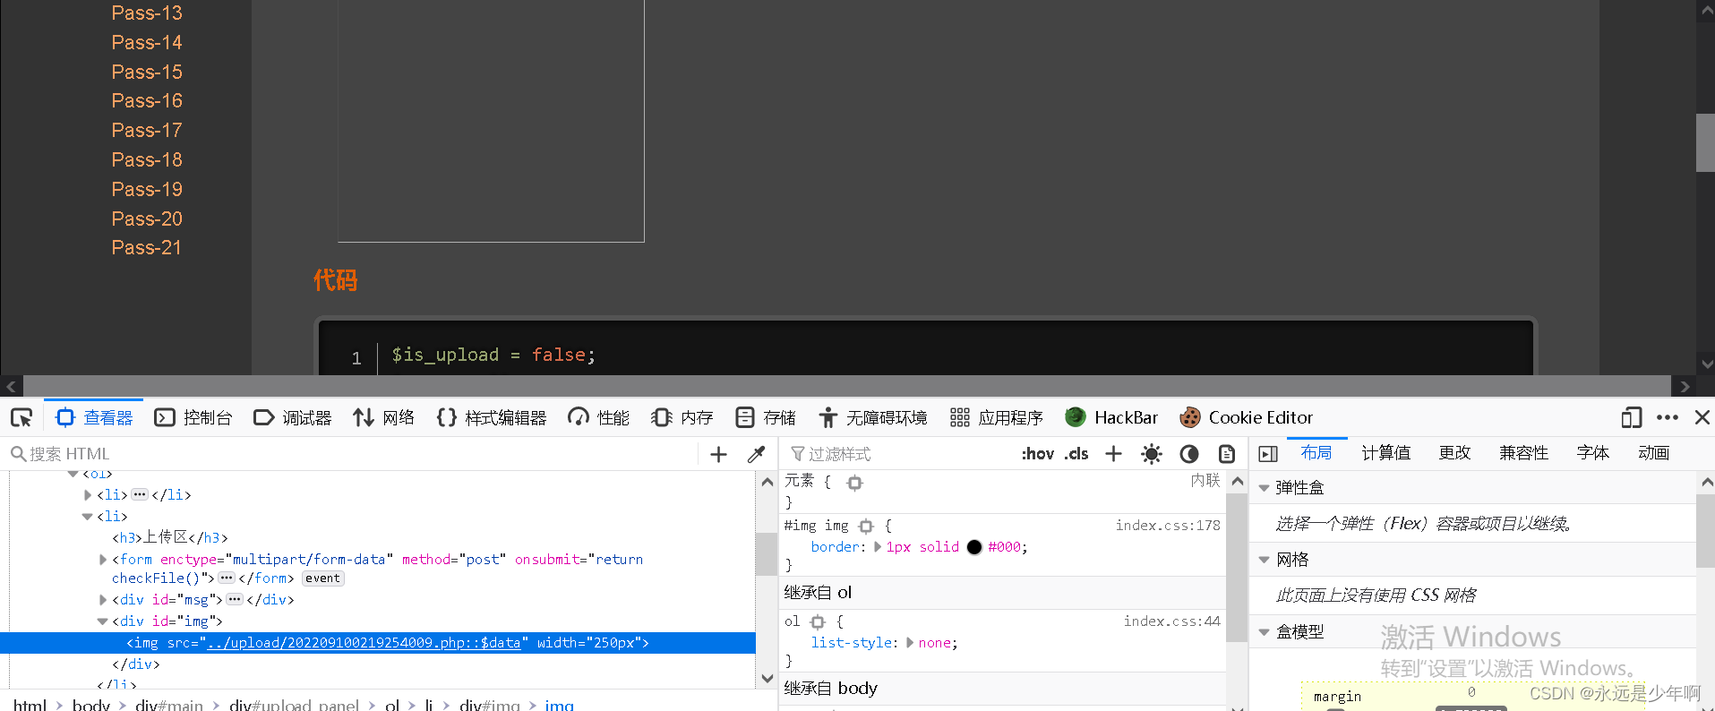Select the Animations (动画) sidebar tab
The width and height of the screenshot is (1715, 711).
1654,453
